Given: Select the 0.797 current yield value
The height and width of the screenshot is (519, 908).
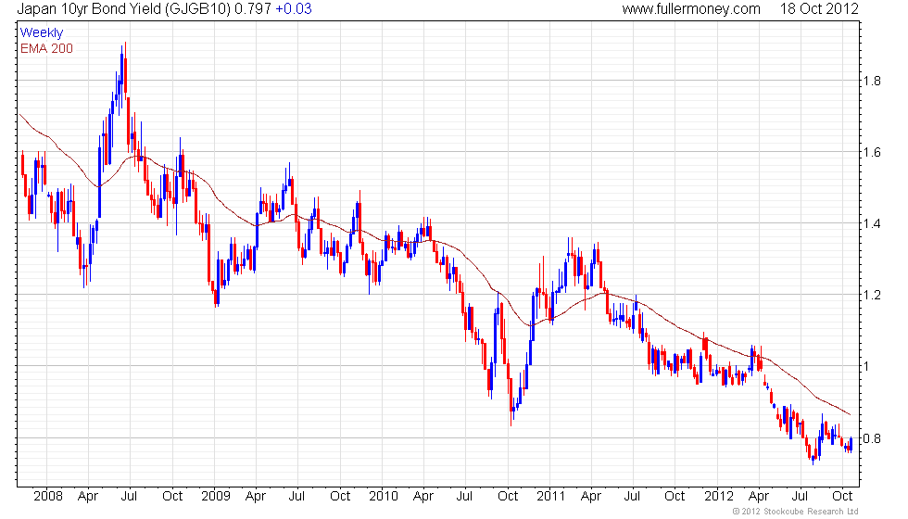Looking at the screenshot, I should [252, 9].
